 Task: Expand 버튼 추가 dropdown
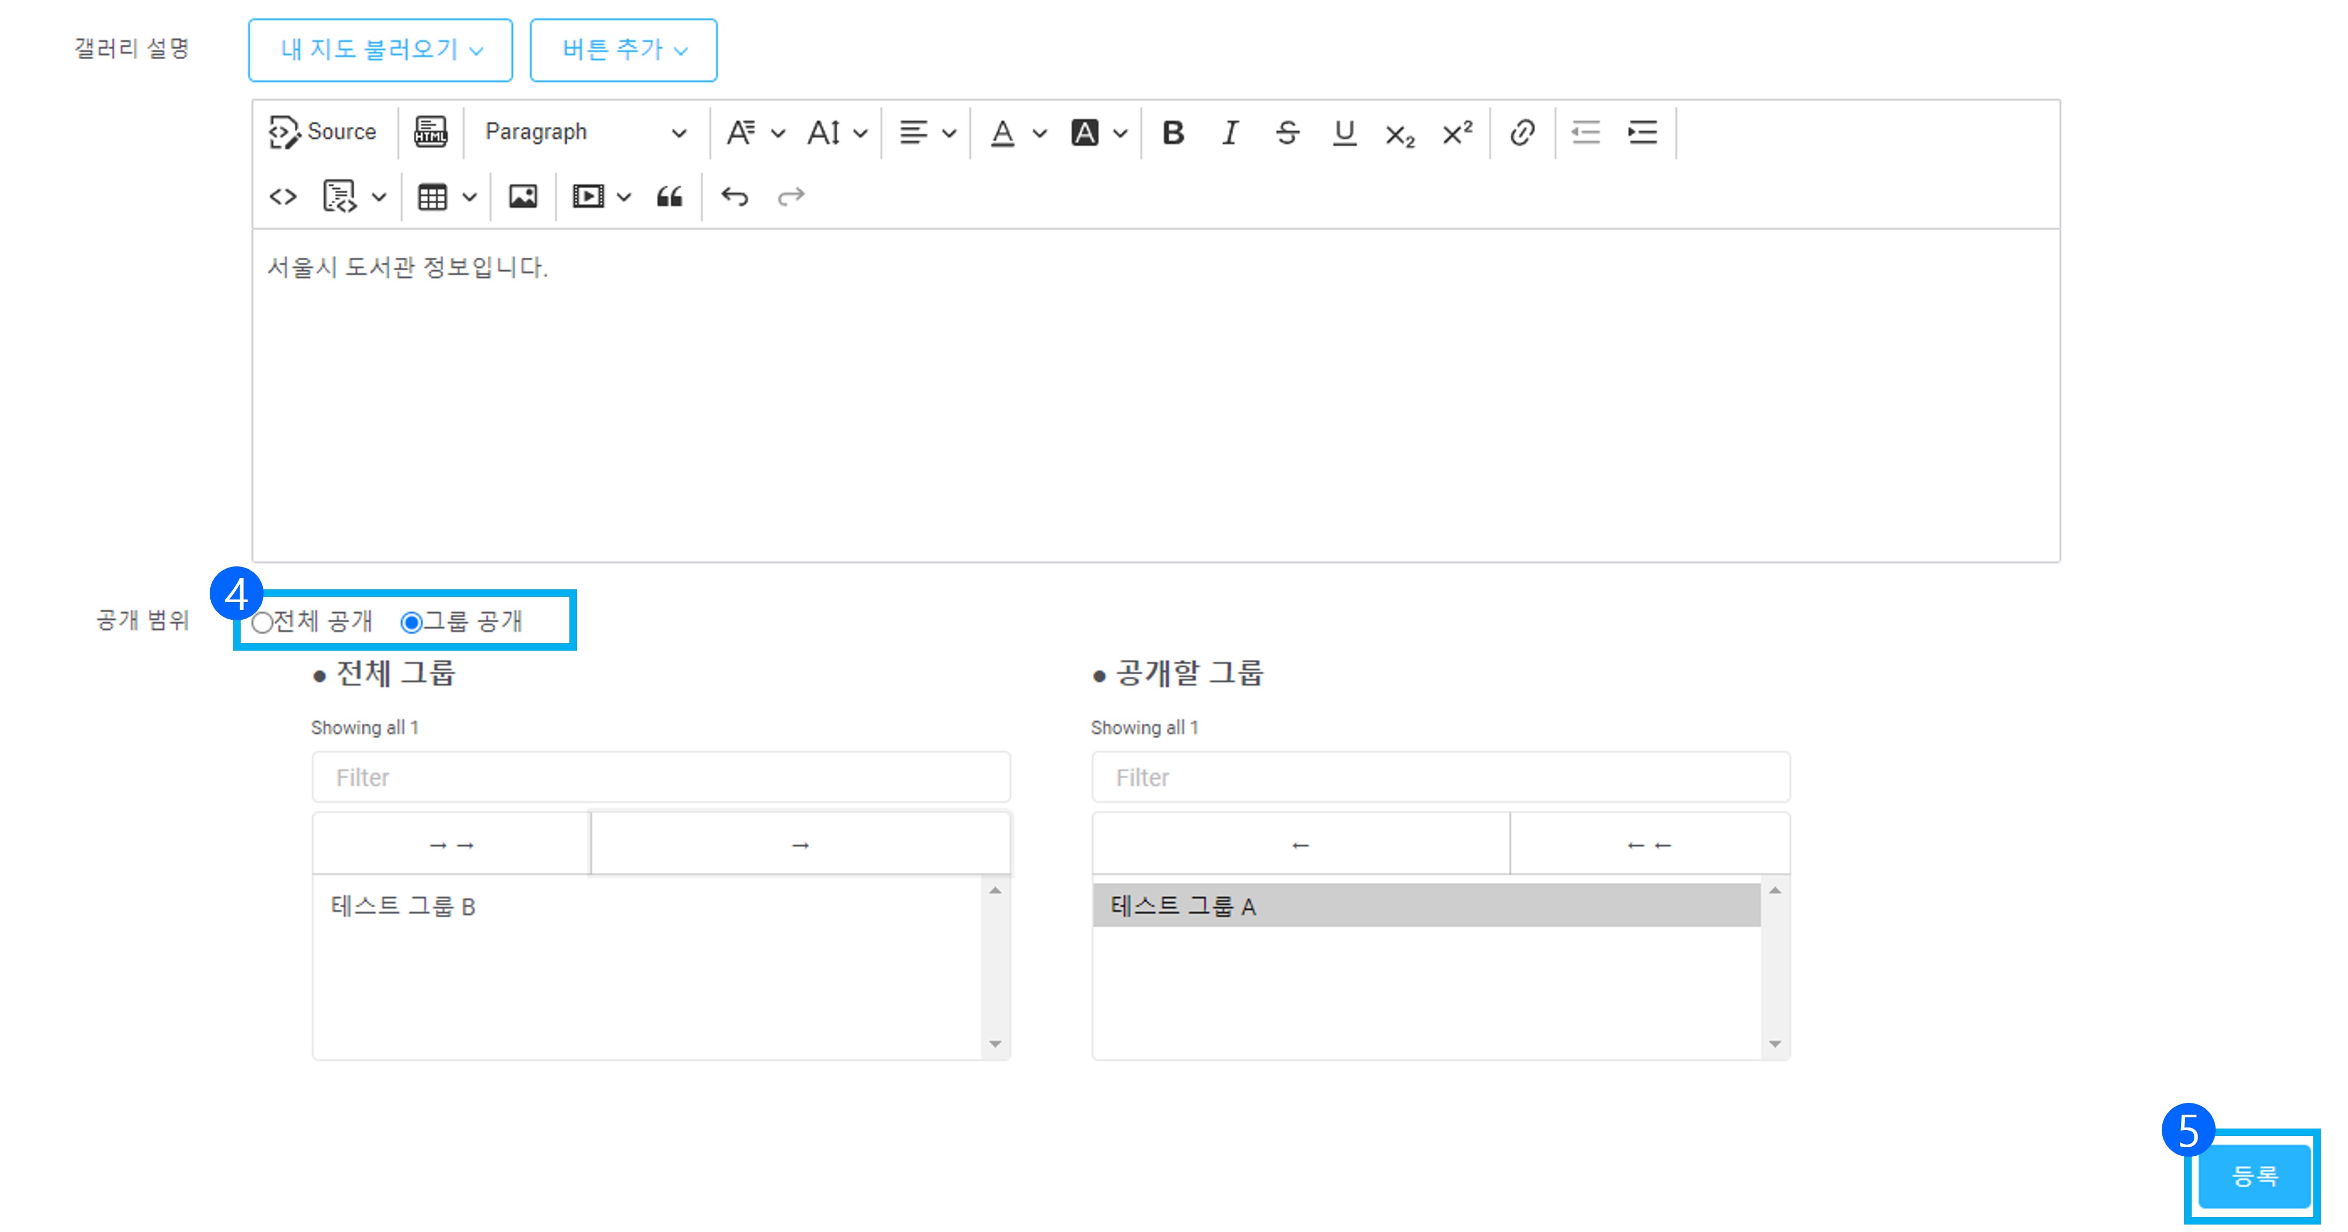[623, 50]
